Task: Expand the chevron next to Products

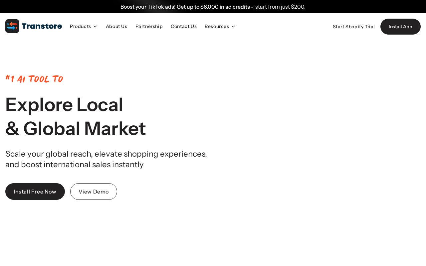Action: [x=95, y=27]
